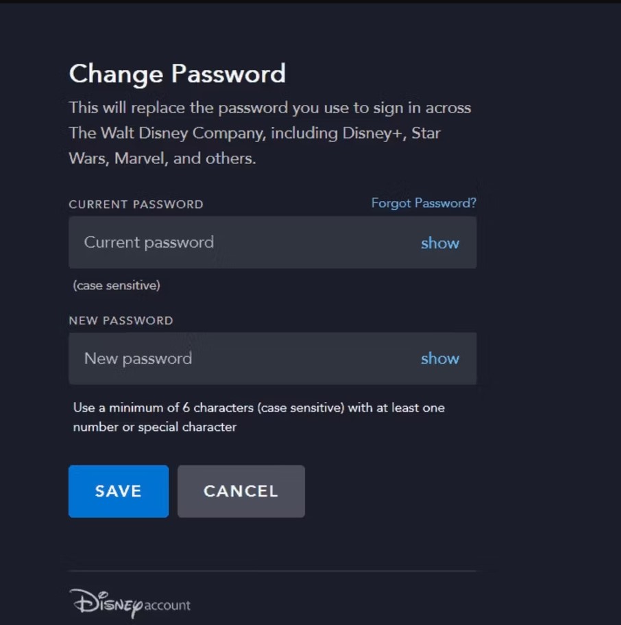Click the "minimum of 6 characters" hint line
Screen dimensions: 621x625
tap(258, 408)
